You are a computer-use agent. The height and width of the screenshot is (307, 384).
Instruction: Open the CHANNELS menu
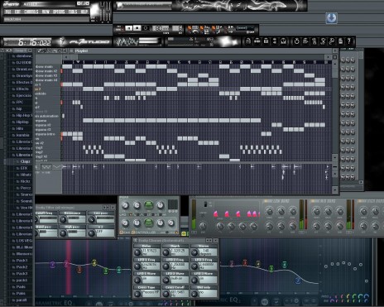[x=31, y=12]
